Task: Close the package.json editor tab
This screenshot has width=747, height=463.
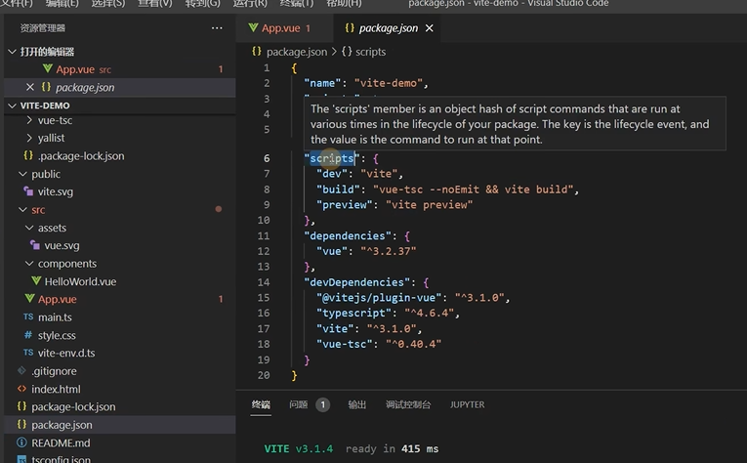Action: tap(430, 28)
